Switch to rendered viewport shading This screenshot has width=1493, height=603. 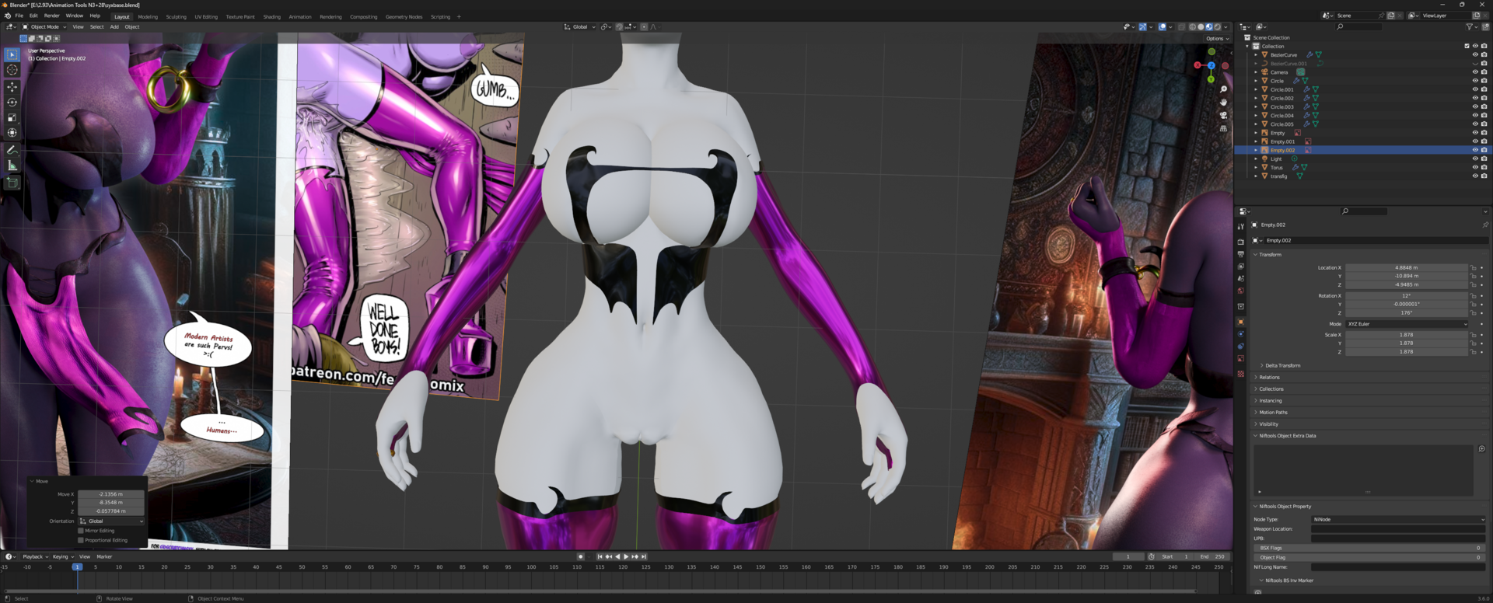point(1218,27)
